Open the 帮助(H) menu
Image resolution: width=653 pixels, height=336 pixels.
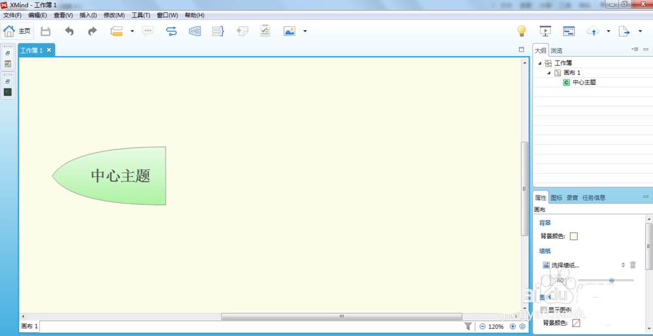pos(195,15)
